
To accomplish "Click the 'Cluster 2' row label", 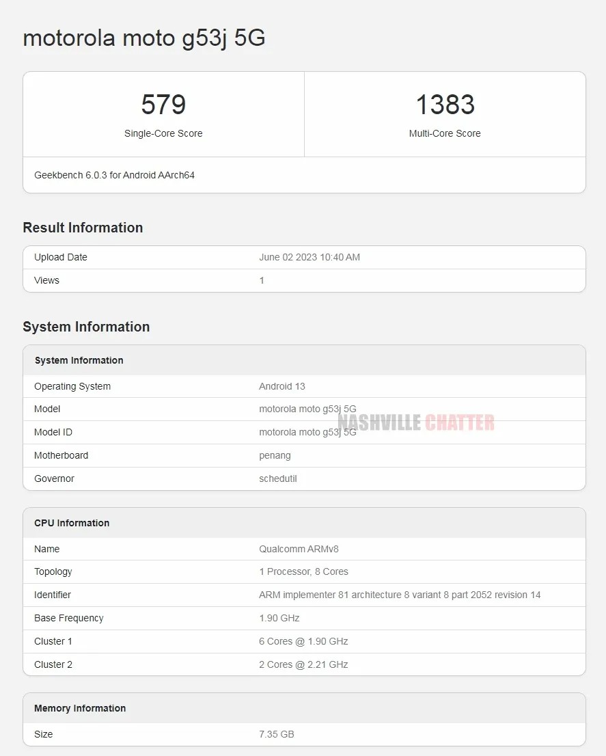I will [53, 664].
